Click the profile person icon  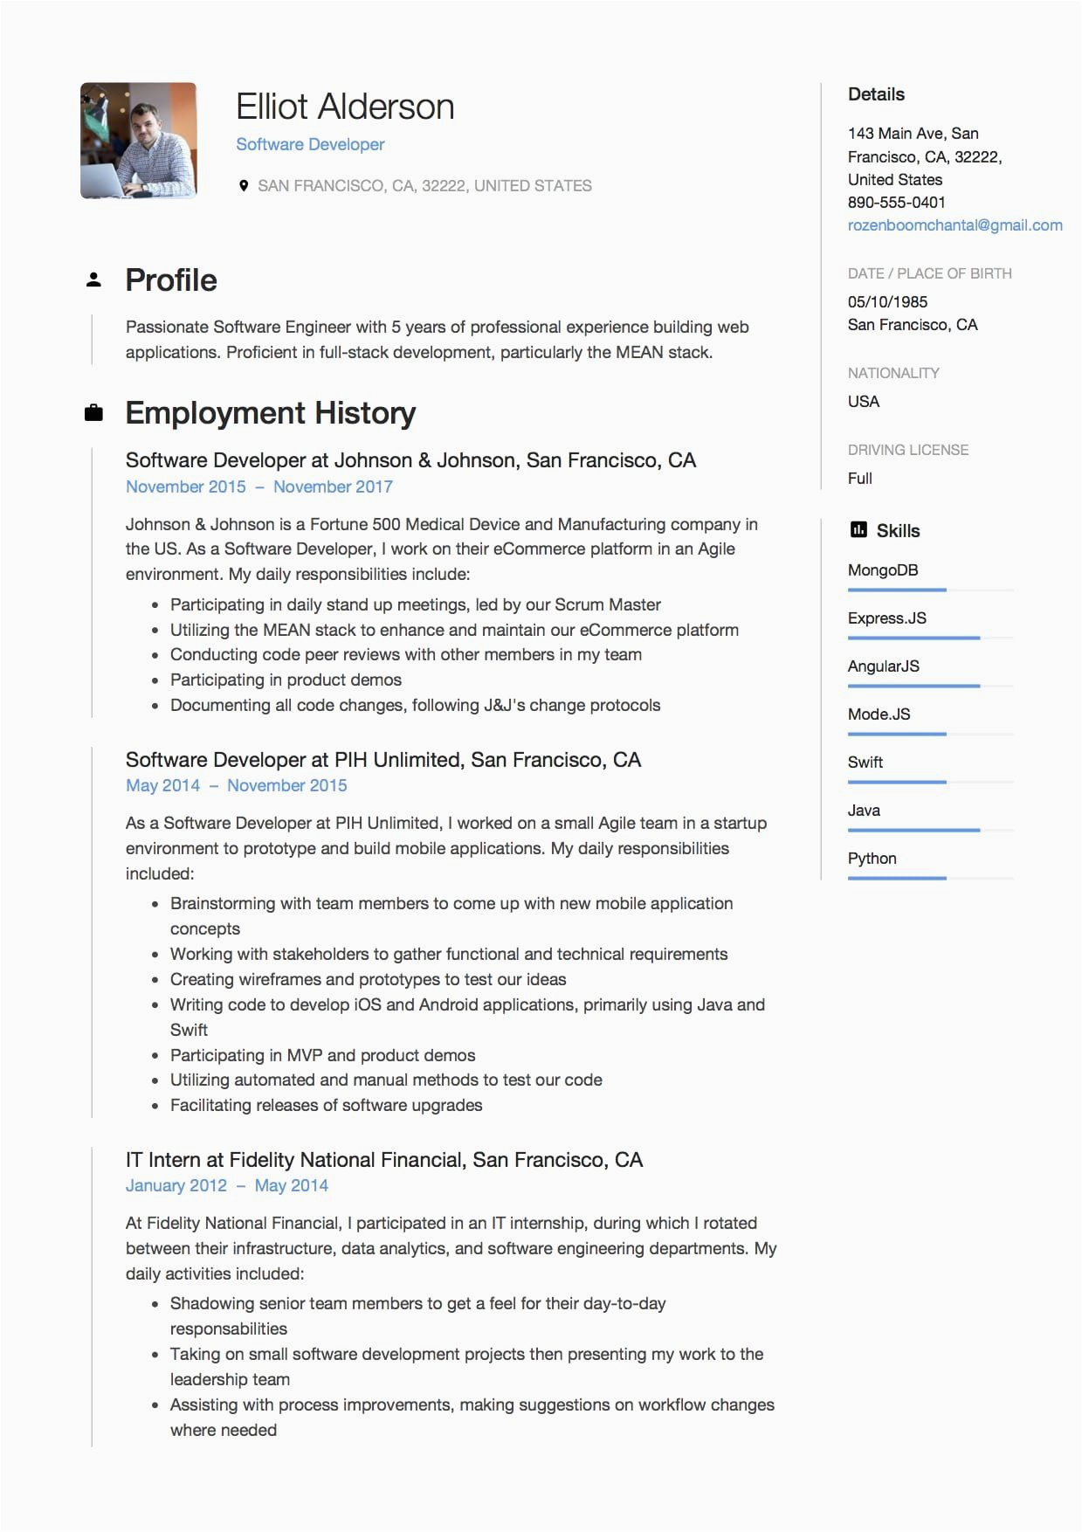click(x=93, y=280)
